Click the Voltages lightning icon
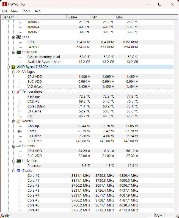Image resolution: width=179 pixels, height=218 pixels. [x=19, y=72]
